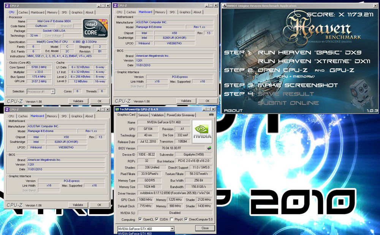Screen dimensions: 380x235
Task: Open the PowerColor Giveaway tab
Action: click(180, 115)
